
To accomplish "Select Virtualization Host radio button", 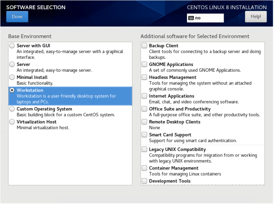I will click(x=12, y=122).
